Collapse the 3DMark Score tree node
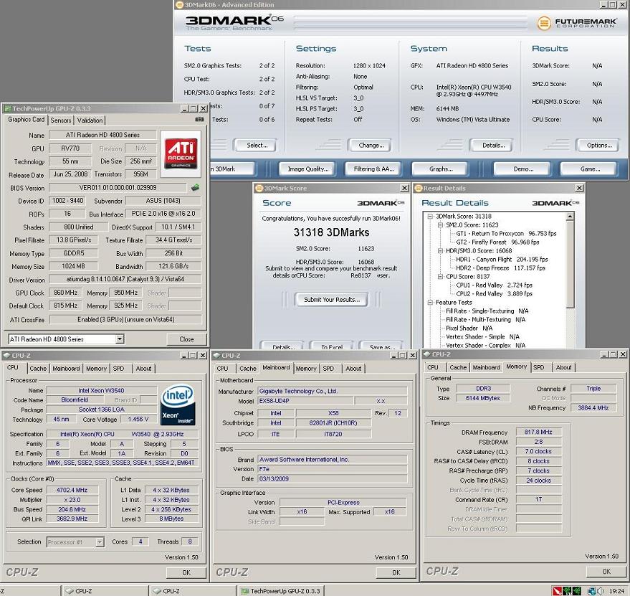The height and width of the screenshot is (596, 630). point(430,216)
